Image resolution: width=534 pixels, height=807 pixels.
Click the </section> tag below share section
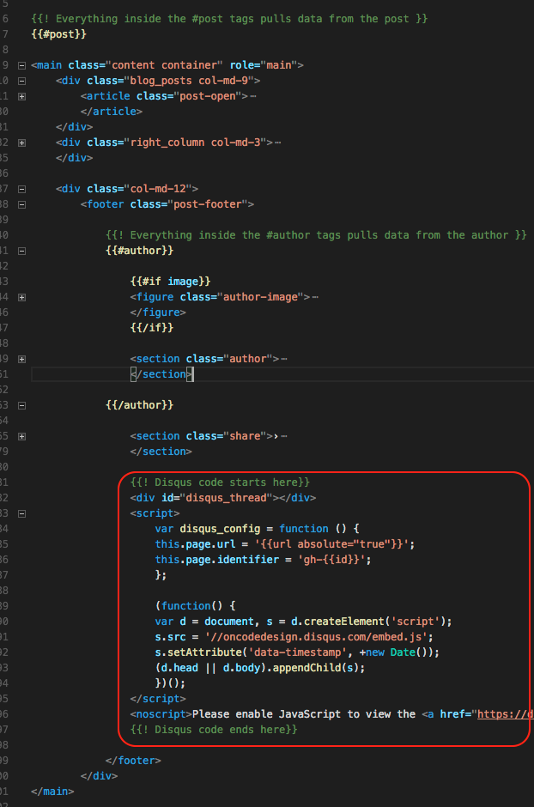tap(161, 452)
